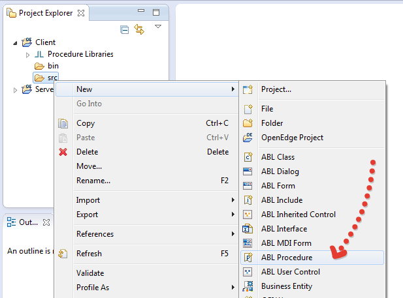Choose ABL MDI Form menu item
This screenshot has width=403, height=298.
pos(312,243)
